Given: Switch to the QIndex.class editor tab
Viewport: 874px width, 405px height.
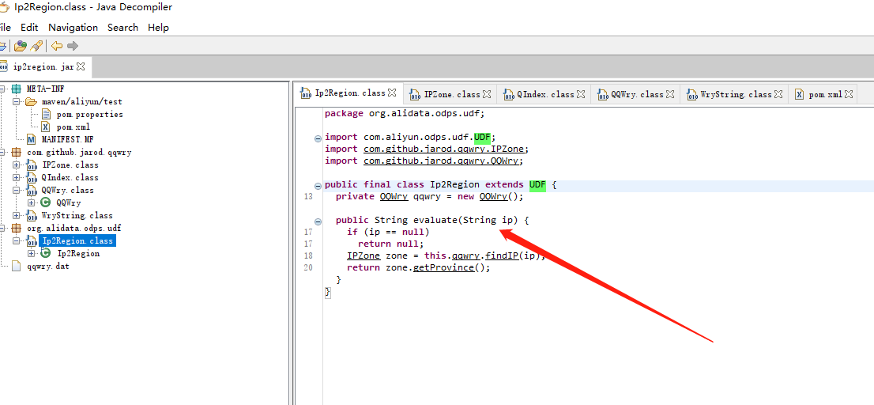Looking at the screenshot, I should 544,94.
